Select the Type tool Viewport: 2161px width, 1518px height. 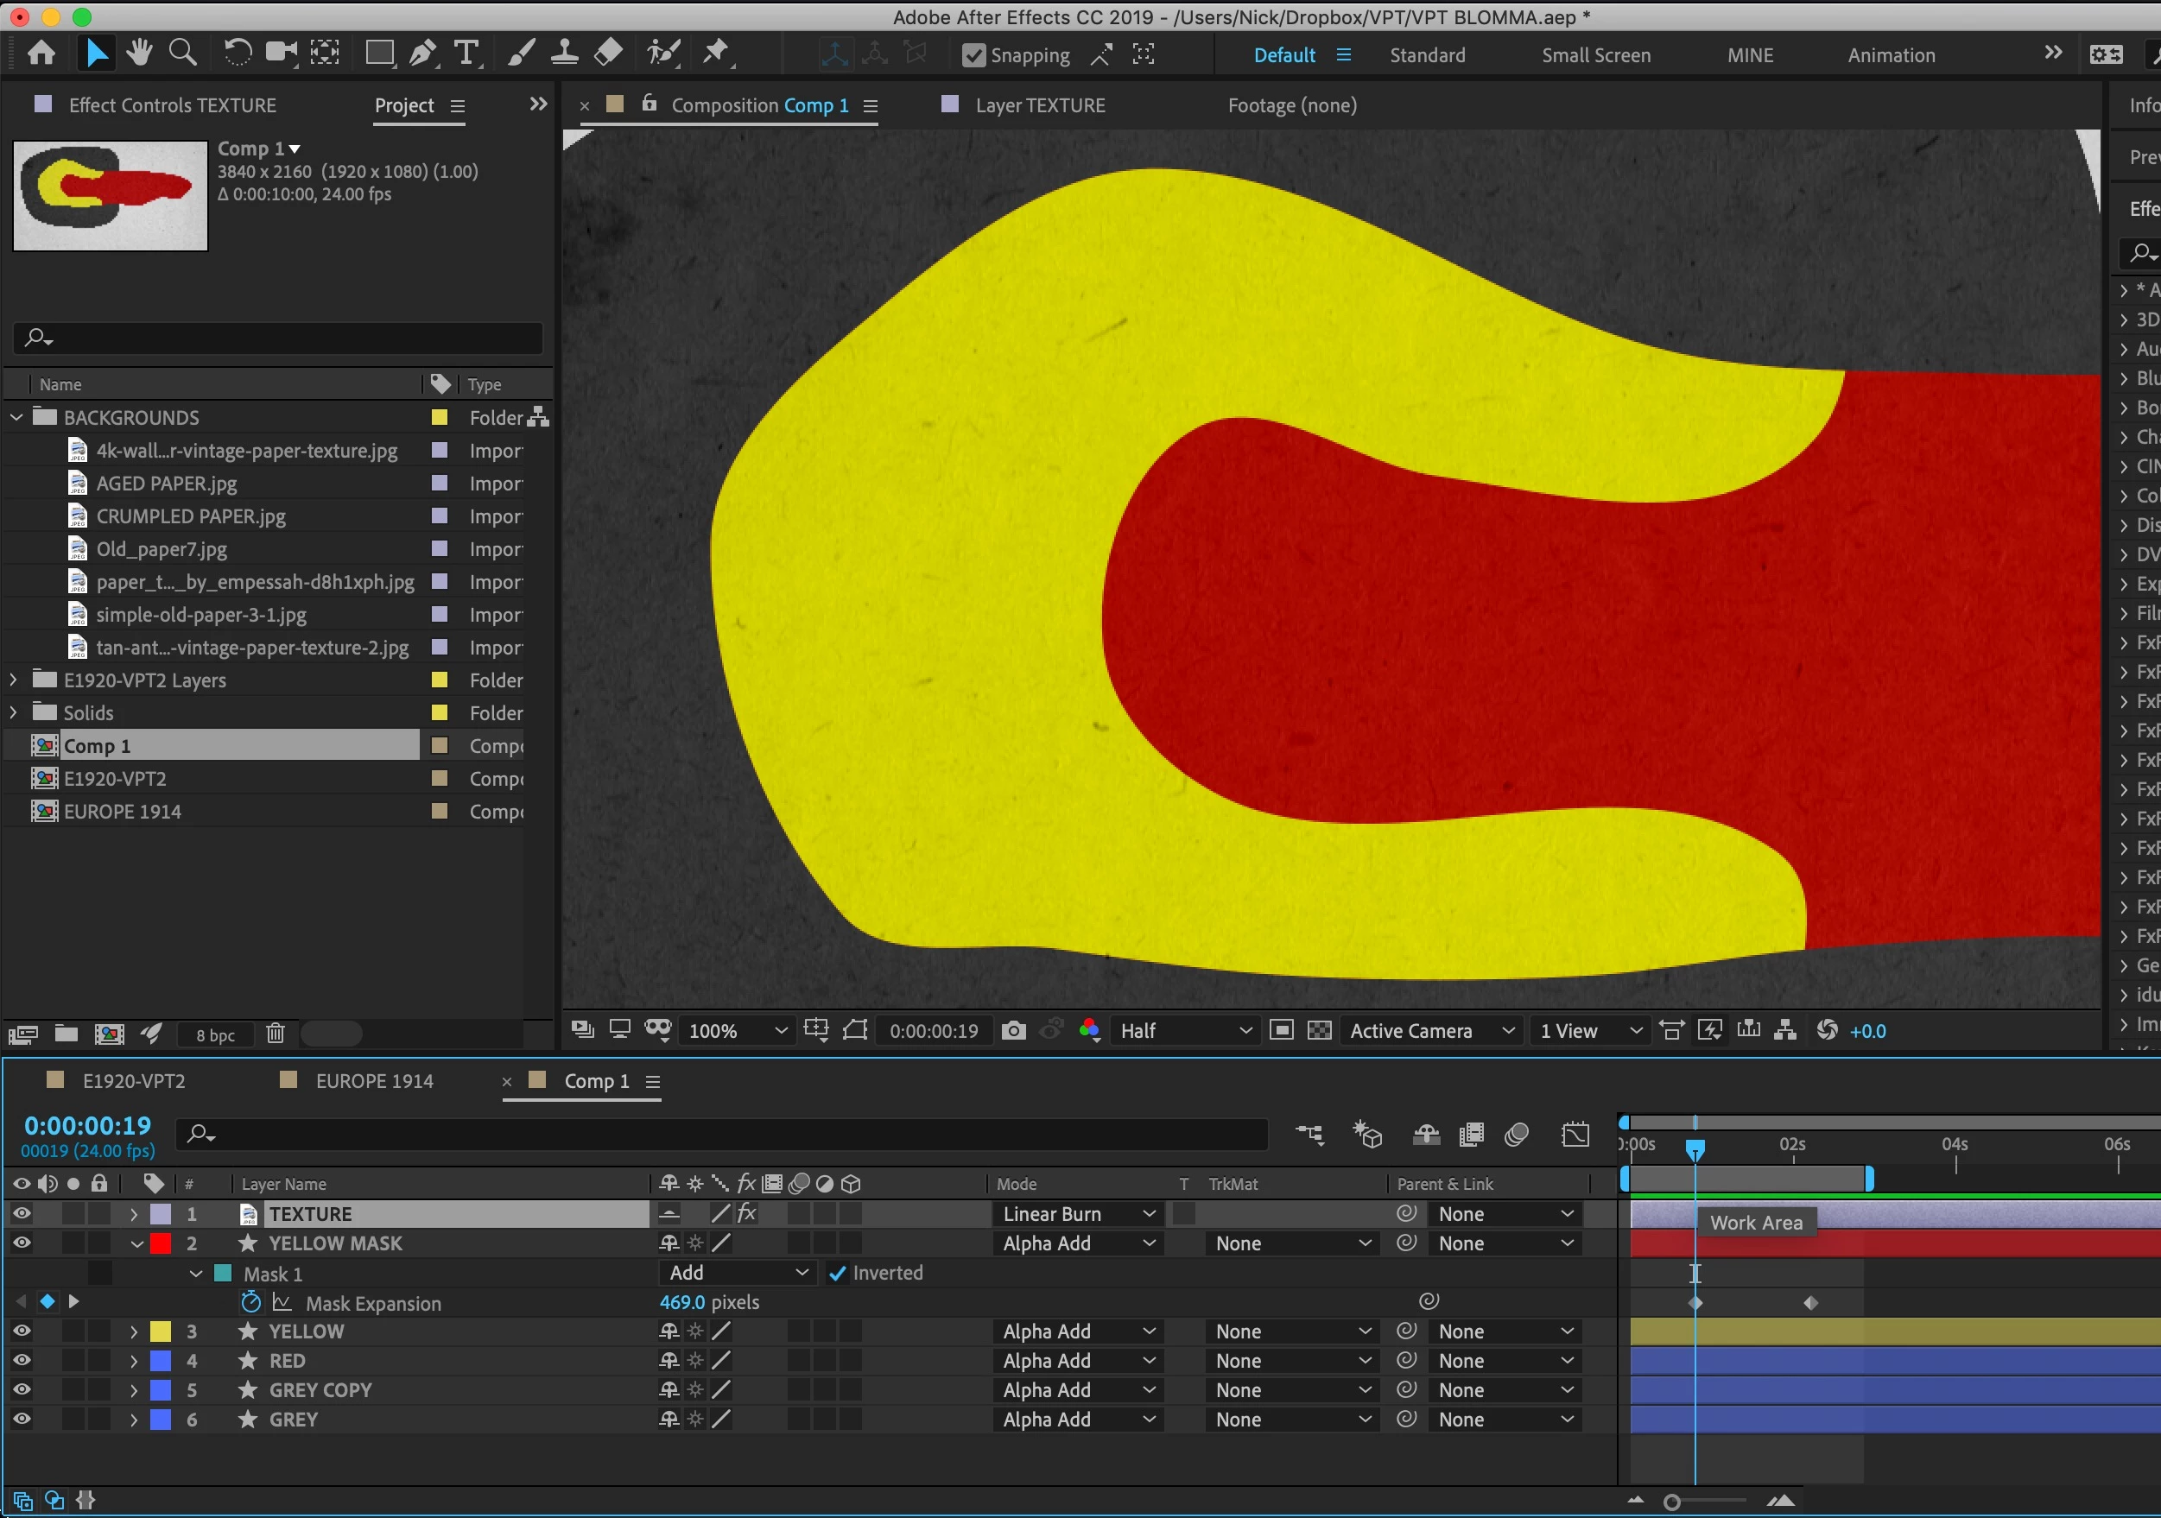point(466,54)
